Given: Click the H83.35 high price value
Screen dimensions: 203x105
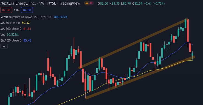Looking at the screenshot, I should click(115, 4).
